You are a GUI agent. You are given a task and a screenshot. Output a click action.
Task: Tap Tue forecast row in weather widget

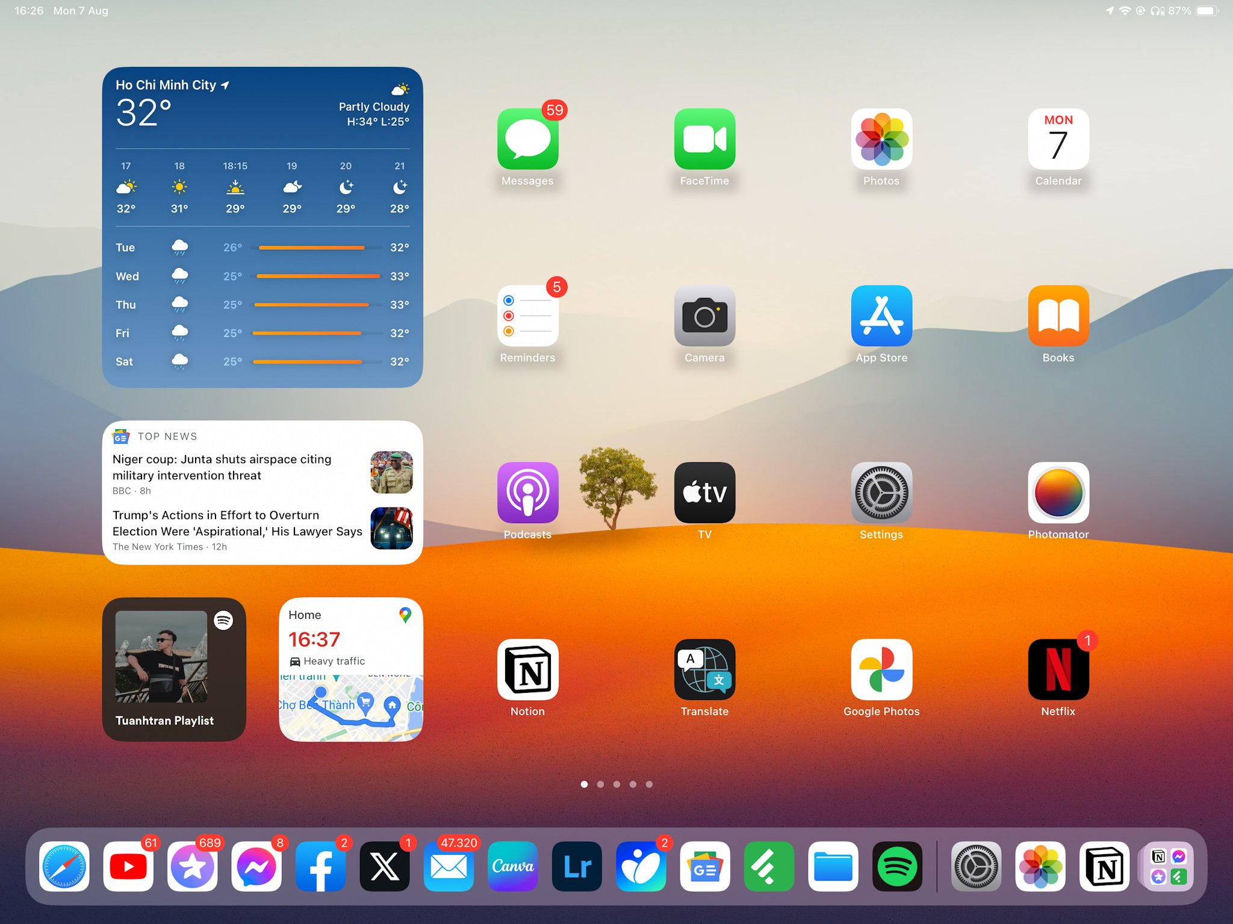(262, 247)
